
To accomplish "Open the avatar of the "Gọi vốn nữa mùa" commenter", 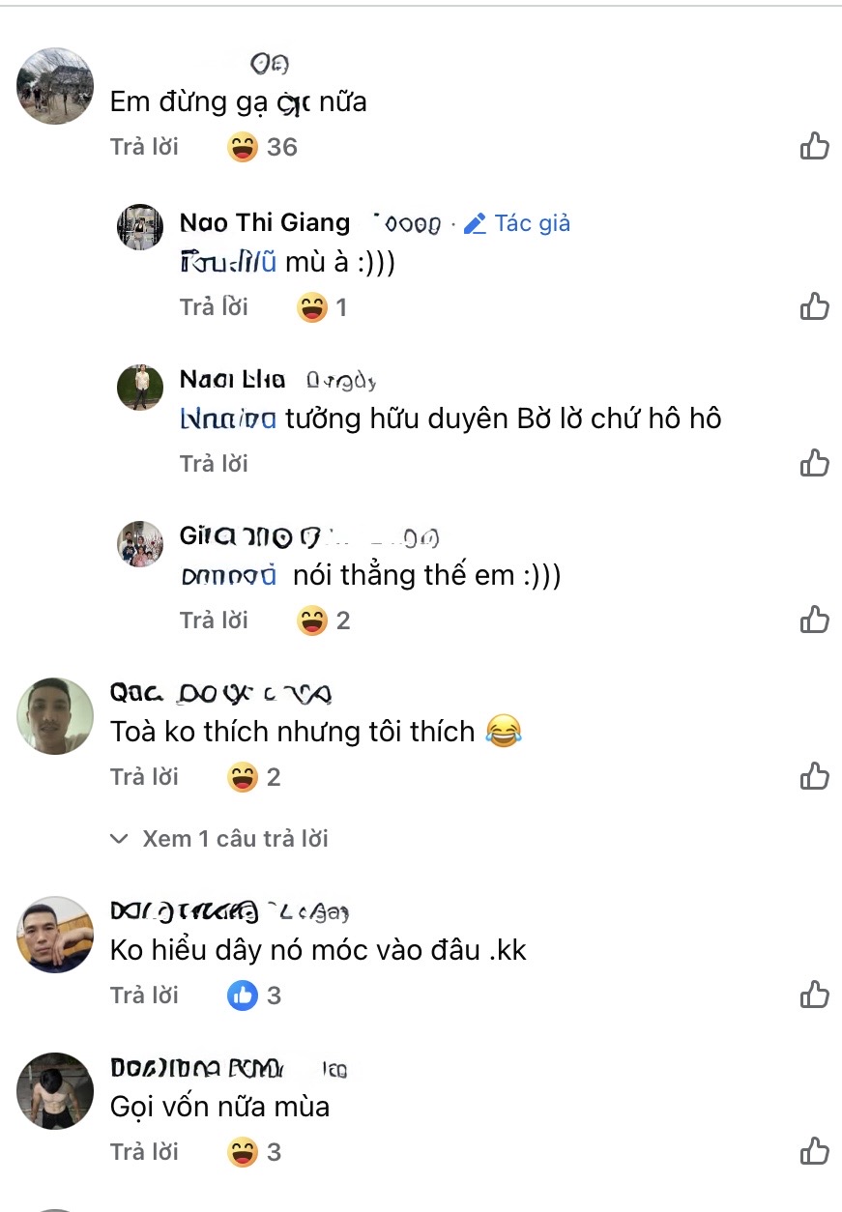I will (x=54, y=1091).
